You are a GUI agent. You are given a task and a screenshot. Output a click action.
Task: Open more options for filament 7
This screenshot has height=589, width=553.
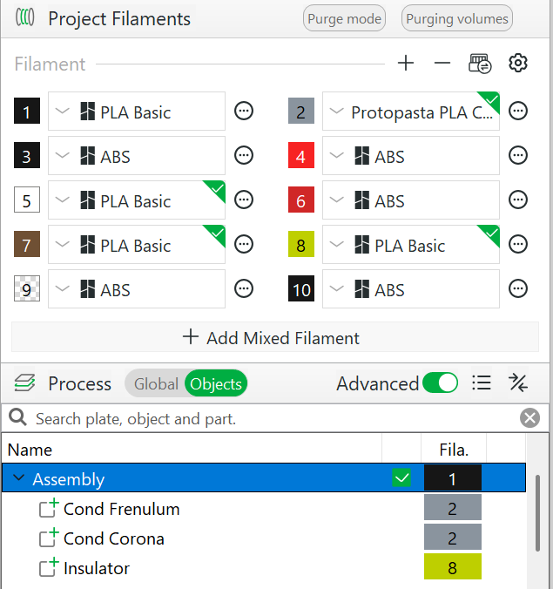tap(244, 244)
